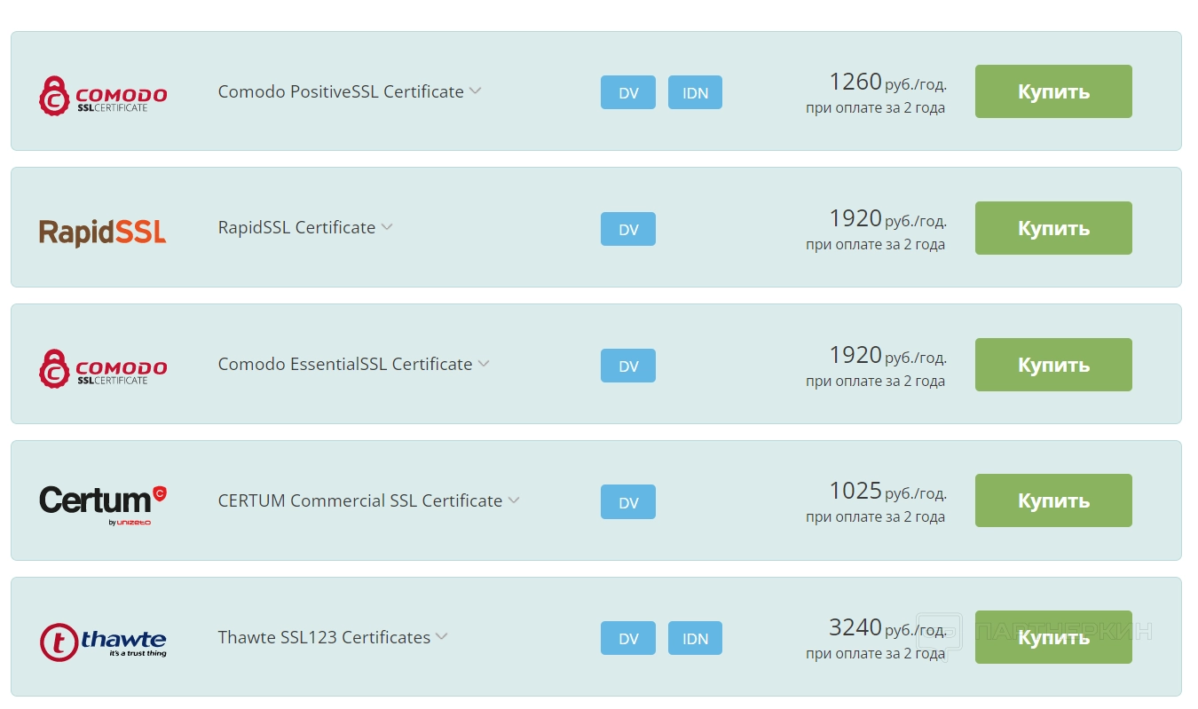Click the RapidSSL brand logo
Image resolution: width=1198 pixels, height=709 pixels.
point(103,232)
